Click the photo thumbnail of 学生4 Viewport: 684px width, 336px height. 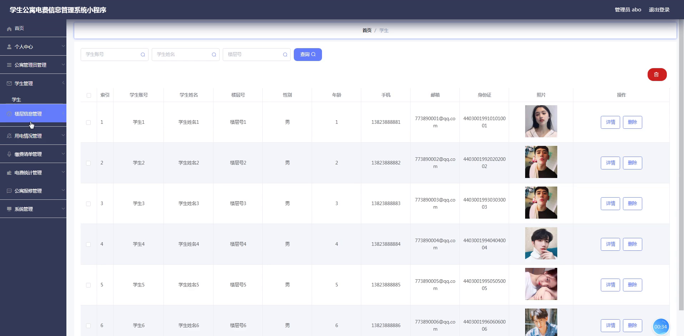pyautogui.click(x=541, y=243)
